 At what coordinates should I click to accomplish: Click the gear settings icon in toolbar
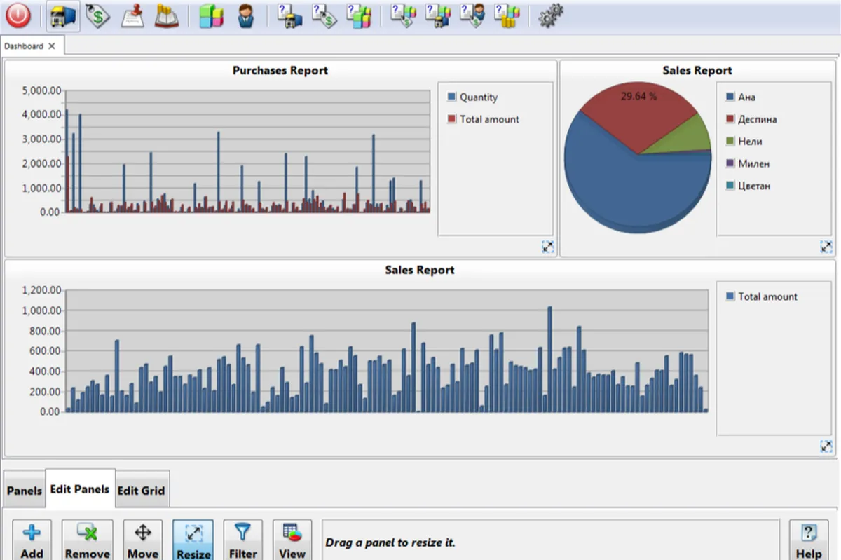click(x=551, y=15)
